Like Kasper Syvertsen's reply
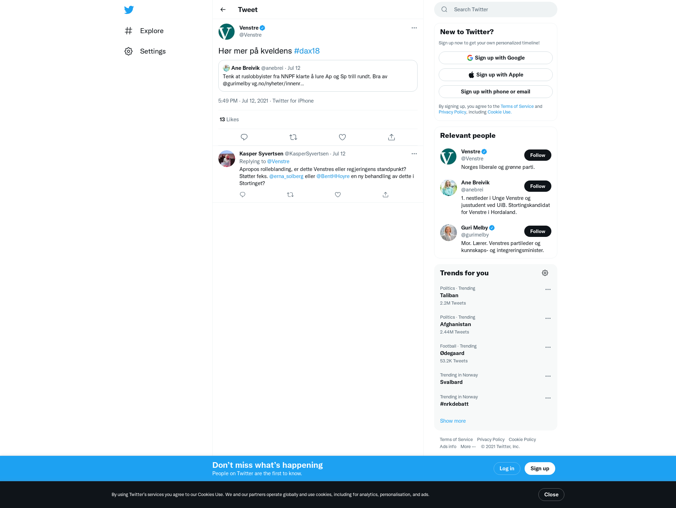The width and height of the screenshot is (676, 508). [338, 195]
